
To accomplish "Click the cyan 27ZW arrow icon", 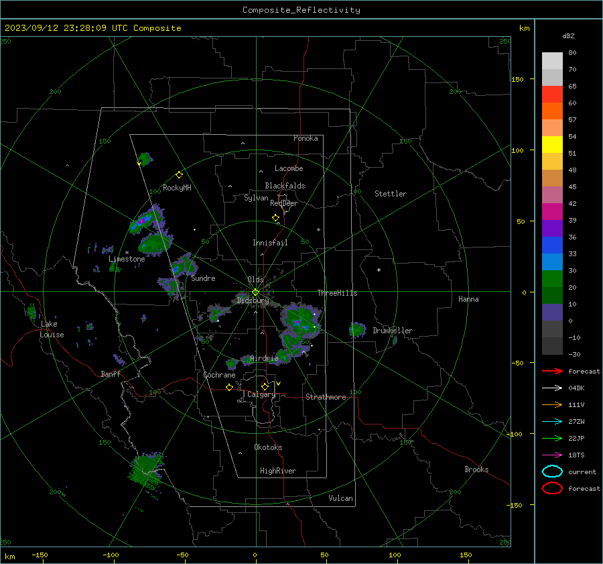I will pyautogui.click(x=552, y=422).
